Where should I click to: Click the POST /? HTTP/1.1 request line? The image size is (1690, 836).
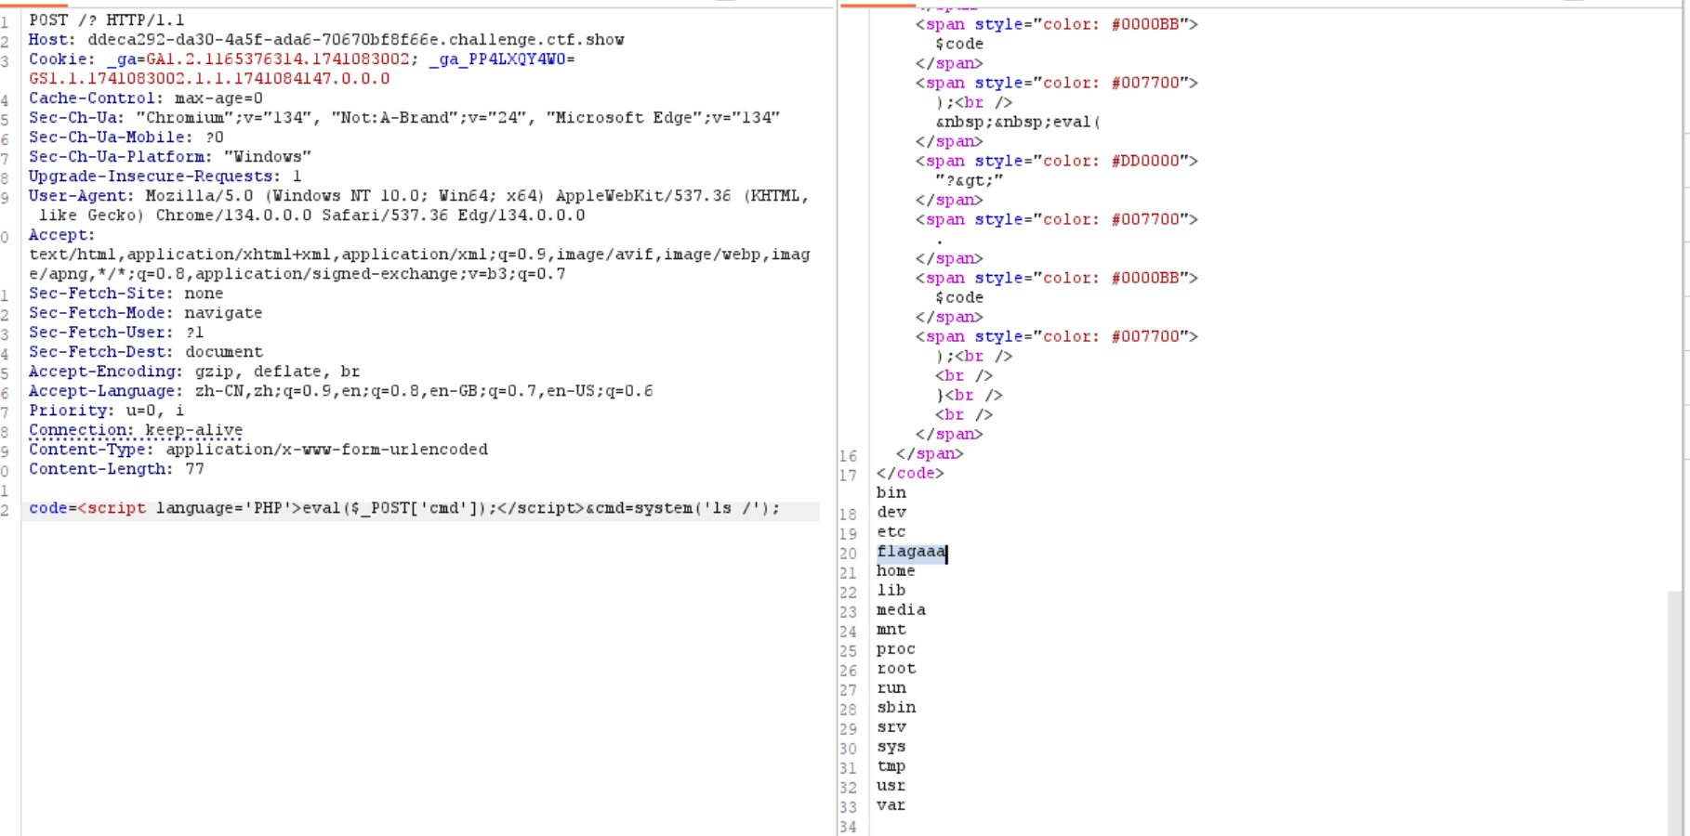(x=107, y=20)
